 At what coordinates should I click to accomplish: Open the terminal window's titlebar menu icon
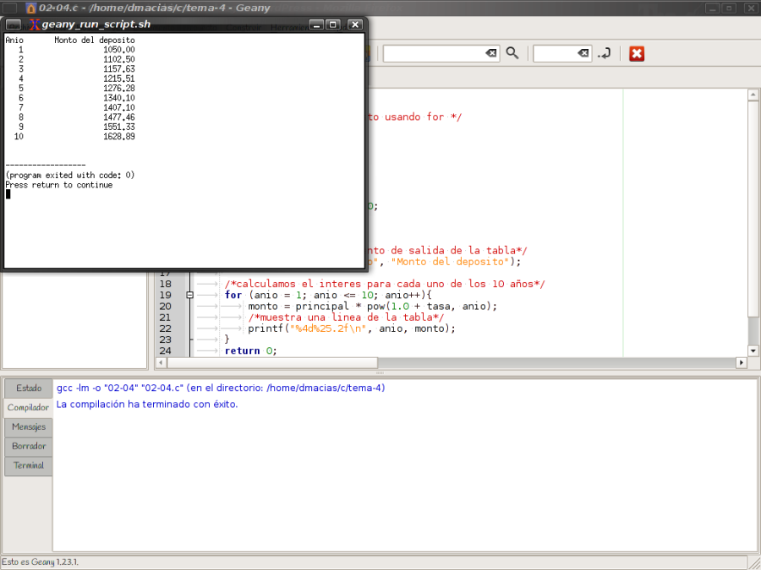pos(12,24)
